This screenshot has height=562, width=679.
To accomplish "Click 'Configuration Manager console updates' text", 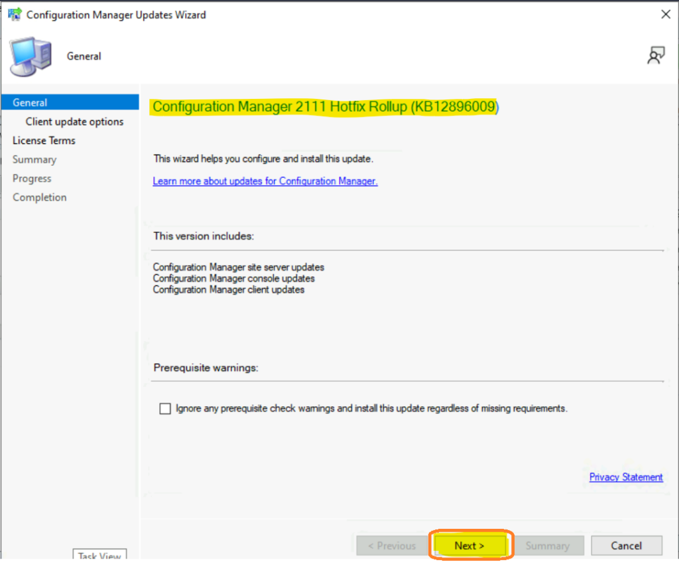I will [x=234, y=278].
